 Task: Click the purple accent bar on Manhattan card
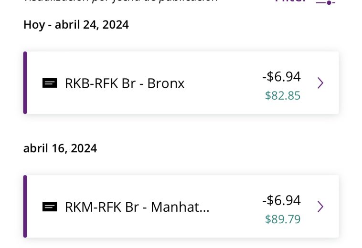[25, 207]
